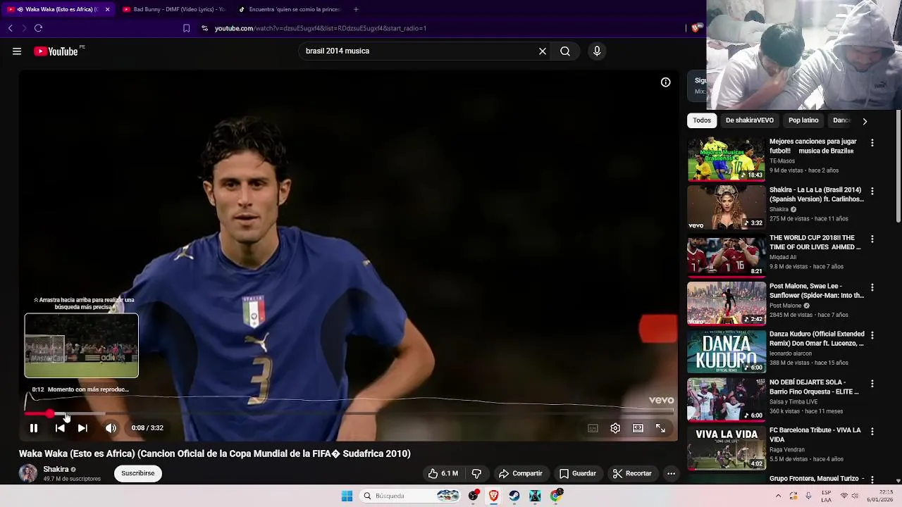Open the YouTube hamburger guide menu

point(17,51)
